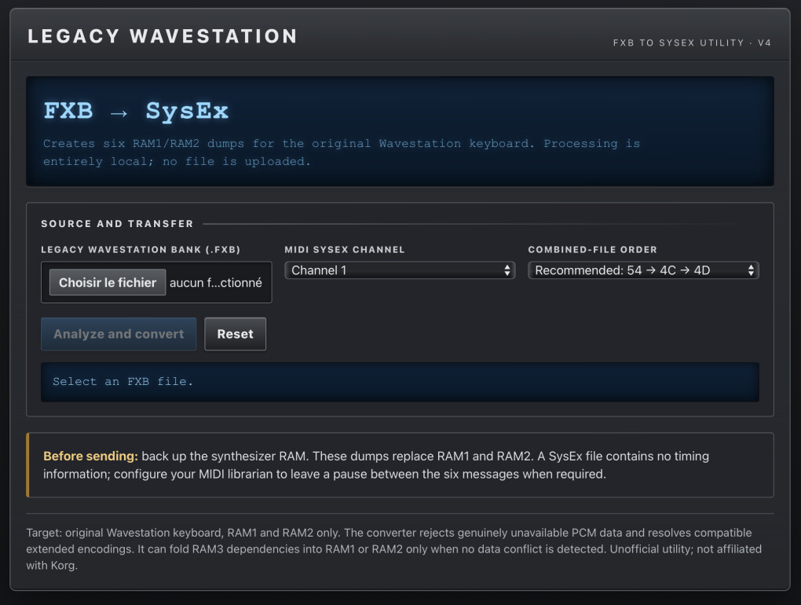Screen dimensions: 801x605
Task: Open the Combined-file order dropdown
Action: pos(643,270)
